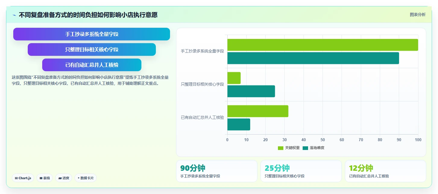Click the x-axis tick label 100

click(x=418, y=140)
